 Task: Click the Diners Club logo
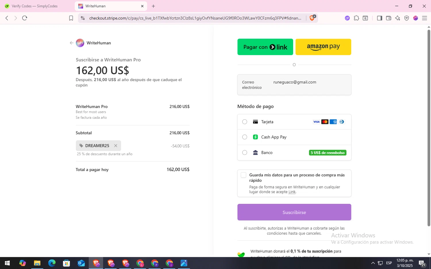point(342,122)
